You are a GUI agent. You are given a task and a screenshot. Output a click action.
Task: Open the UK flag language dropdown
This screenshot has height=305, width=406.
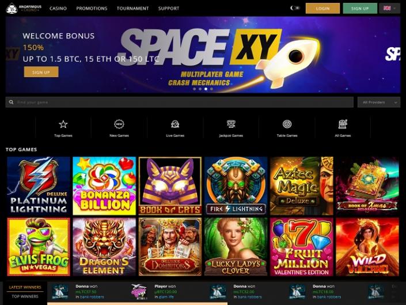pyautogui.click(x=390, y=8)
